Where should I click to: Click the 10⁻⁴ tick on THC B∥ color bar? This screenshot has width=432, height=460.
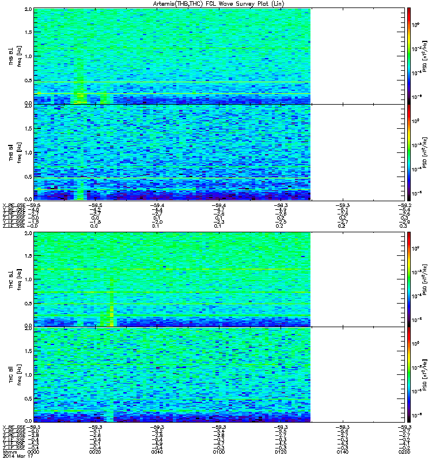coord(416,391)
